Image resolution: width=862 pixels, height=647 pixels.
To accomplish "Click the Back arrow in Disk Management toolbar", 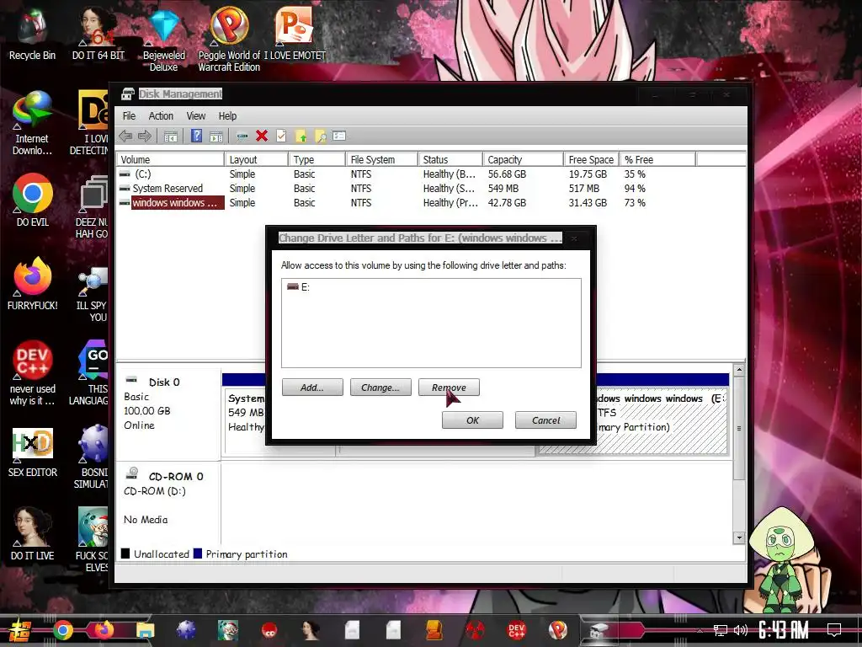I will (x=125, y=136).
